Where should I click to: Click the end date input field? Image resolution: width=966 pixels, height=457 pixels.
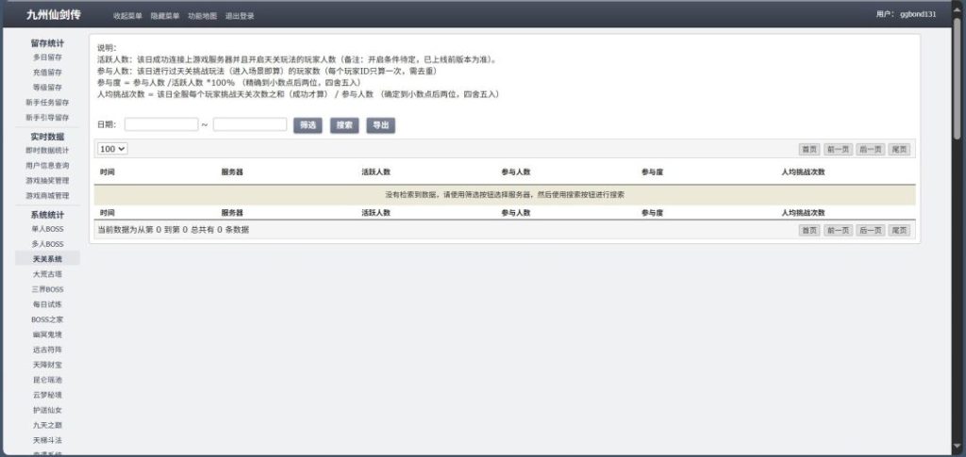(250, 124)
